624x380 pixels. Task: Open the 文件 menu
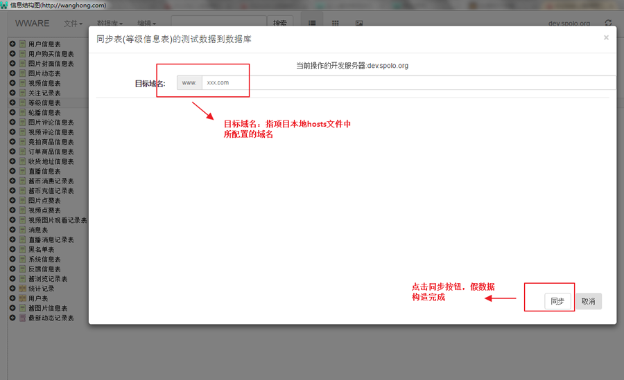pos(73,24)
